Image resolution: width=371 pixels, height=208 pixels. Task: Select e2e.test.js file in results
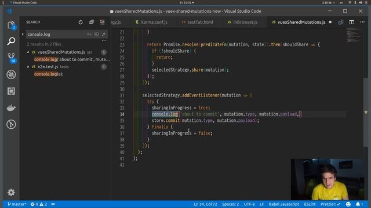pyautogui.click(x=48, y=67)
